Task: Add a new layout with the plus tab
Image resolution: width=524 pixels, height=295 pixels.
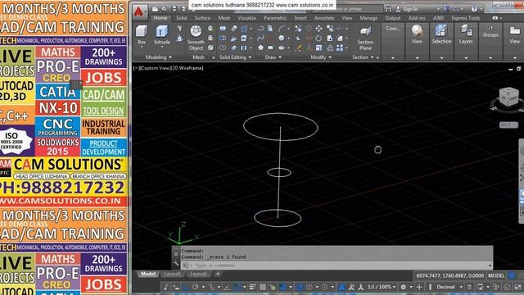Action: [218, 274]
